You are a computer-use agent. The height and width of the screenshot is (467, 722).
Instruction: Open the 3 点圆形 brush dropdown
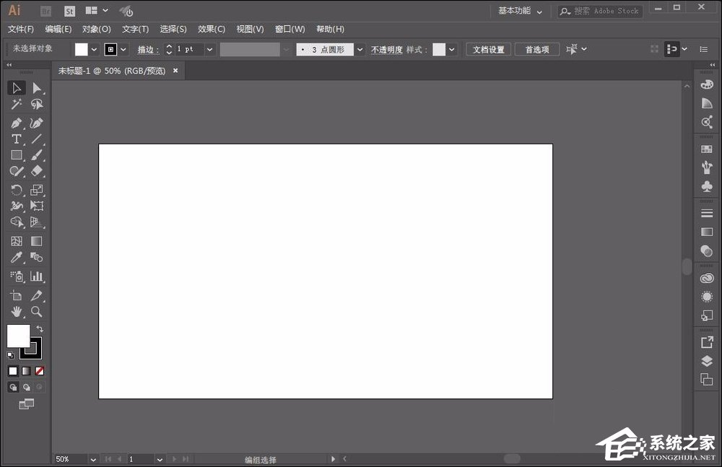point(360,50)
